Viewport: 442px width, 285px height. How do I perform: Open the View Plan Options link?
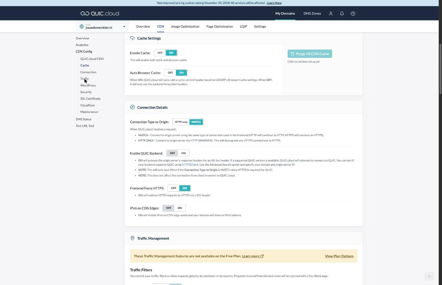[x=339, y=256]
